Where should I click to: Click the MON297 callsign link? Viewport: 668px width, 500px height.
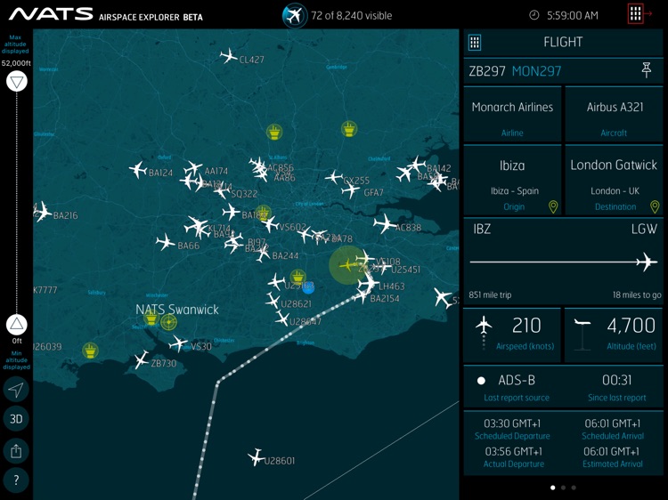pos(536,71)
